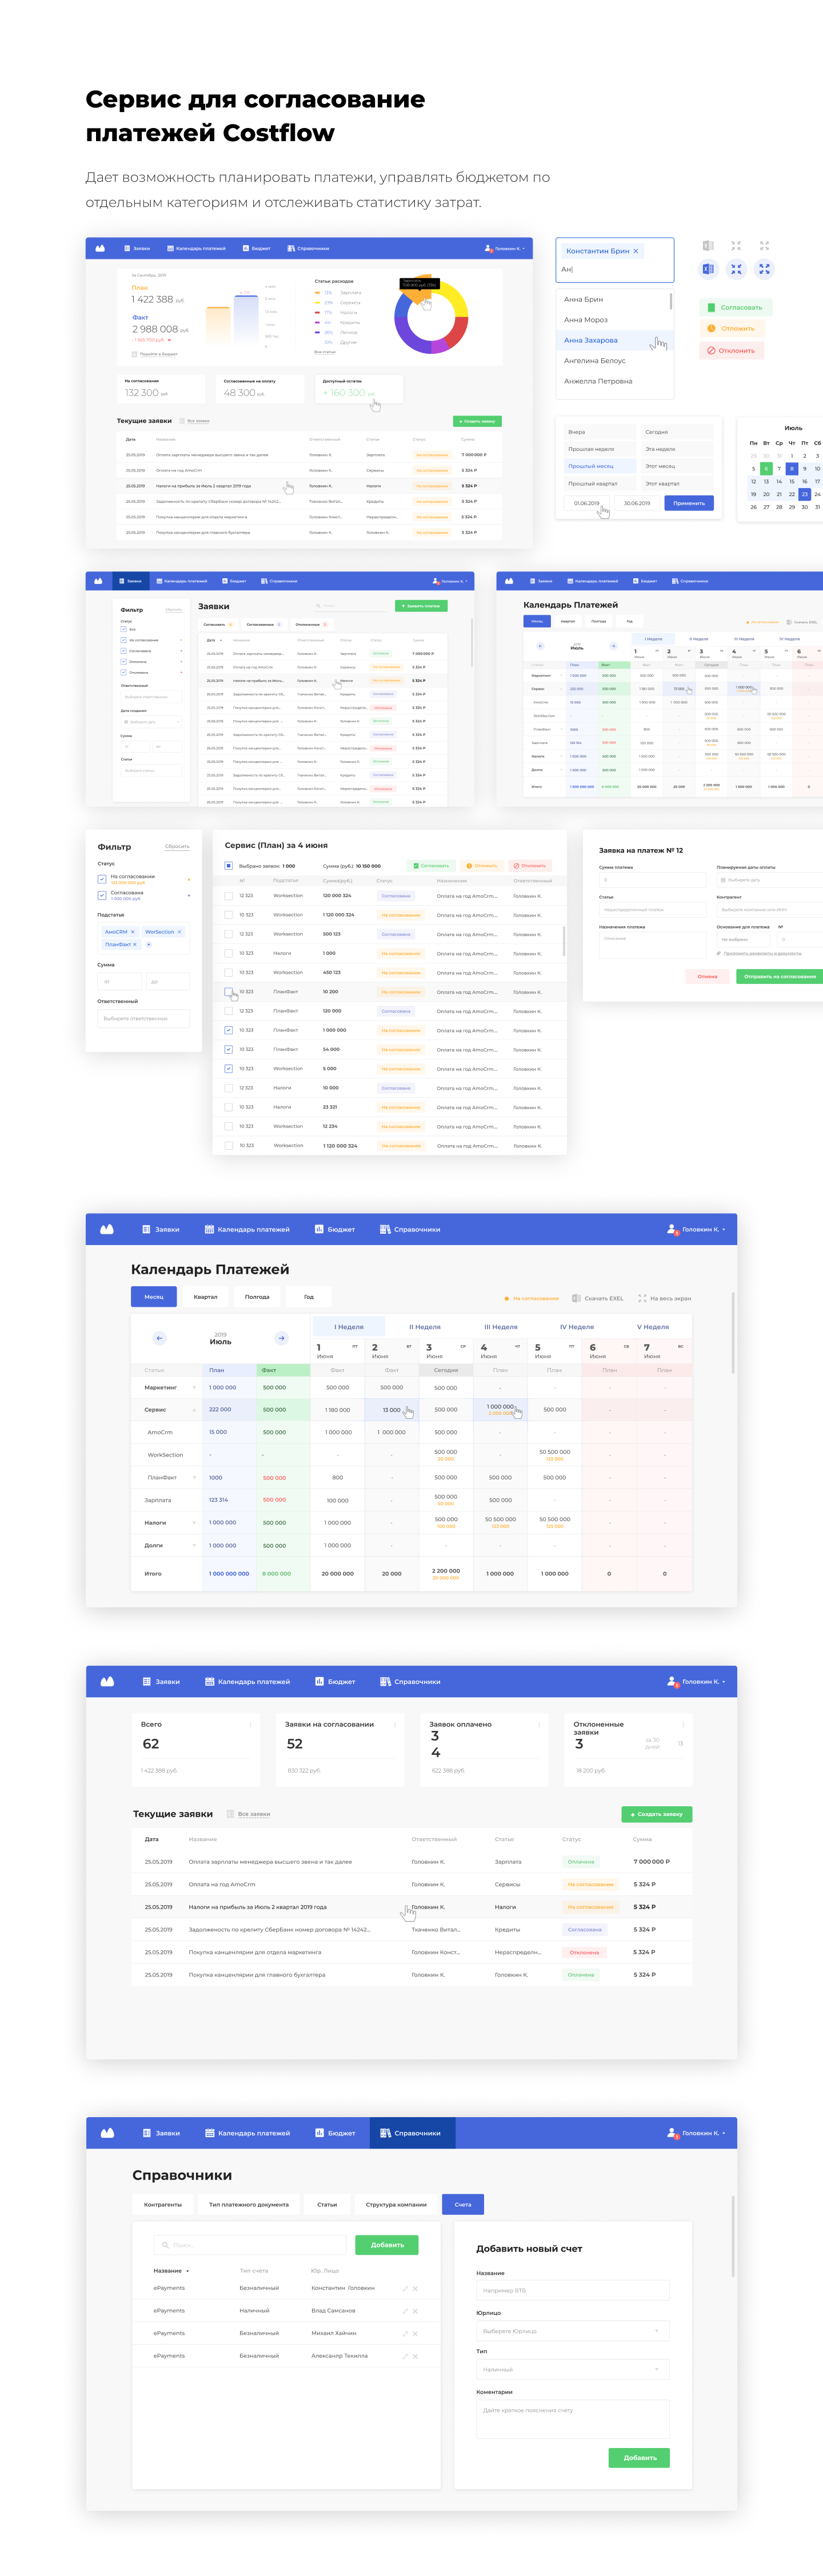Toggle the Согласована filter checkbox
This screenshot has height=2576, width=823.
coord(102,895)
